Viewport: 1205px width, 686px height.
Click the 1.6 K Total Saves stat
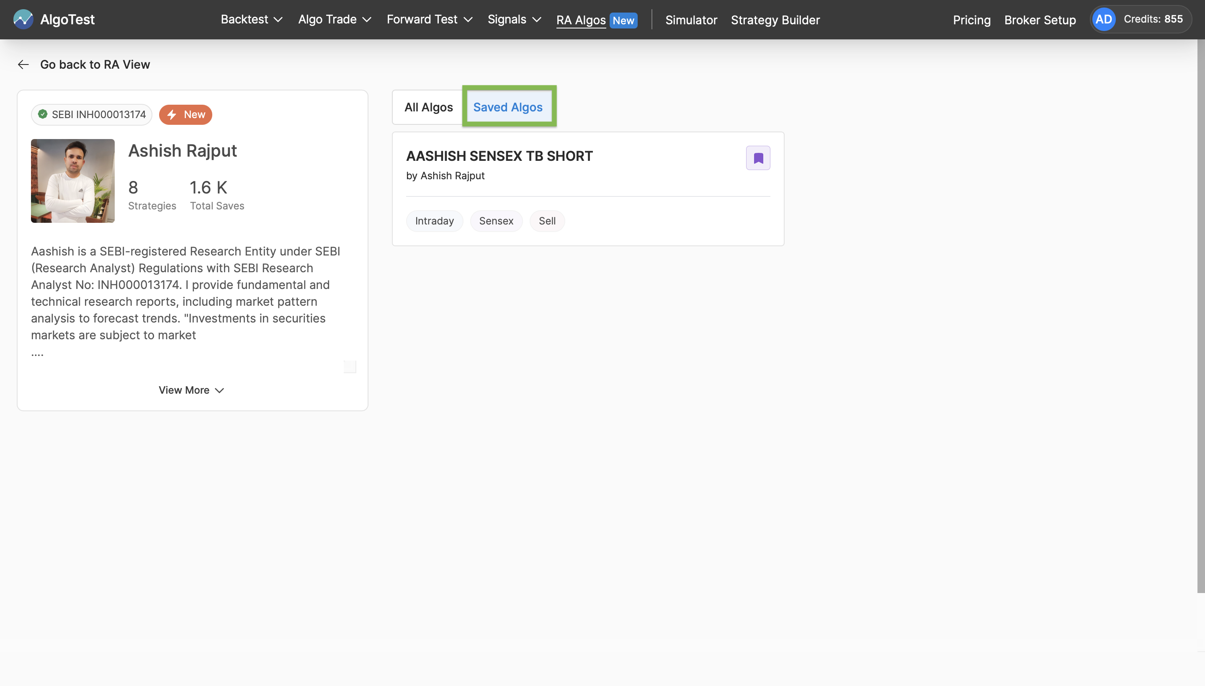point(216,195)
